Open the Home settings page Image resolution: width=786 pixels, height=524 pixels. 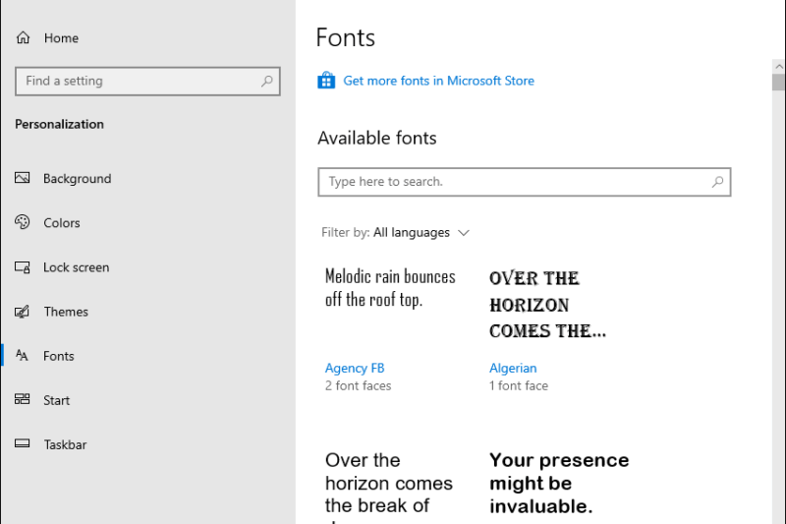(61, 38)
